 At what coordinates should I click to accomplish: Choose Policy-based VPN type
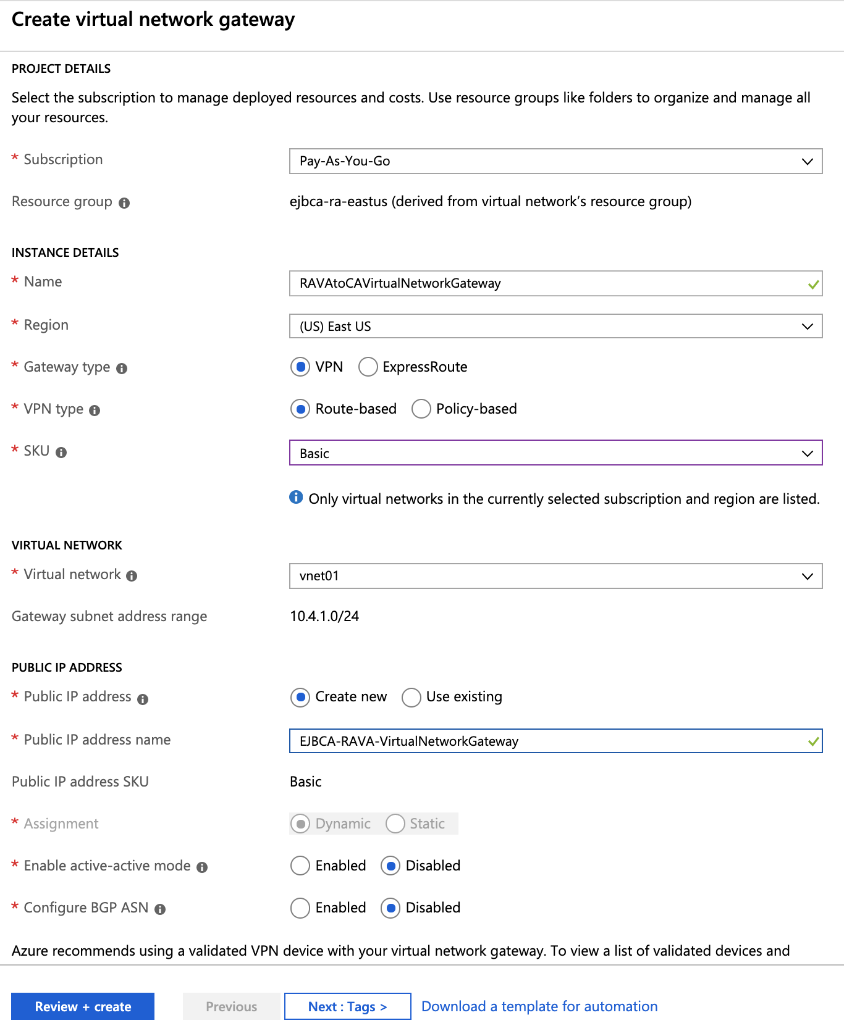[x=421, y=409]
